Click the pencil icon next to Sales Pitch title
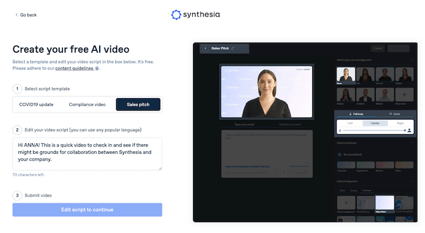 pyautogui.click(x=233, y=48)
